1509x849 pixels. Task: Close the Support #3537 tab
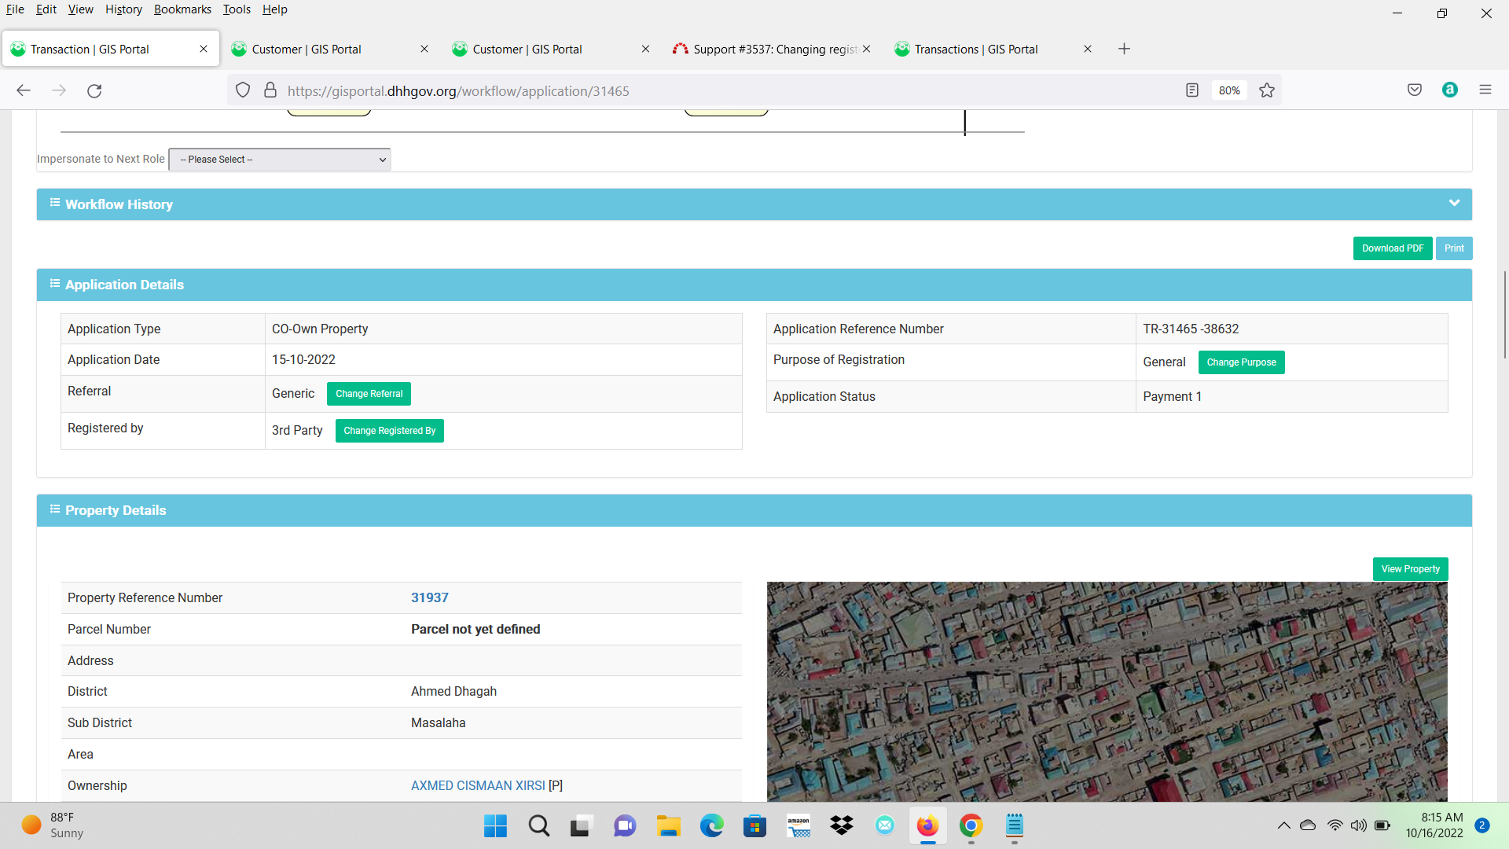pyautogui.click(x=866, y=49)
